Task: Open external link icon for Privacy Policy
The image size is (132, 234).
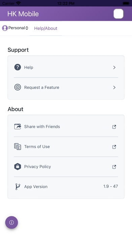Action: pos(114,167)
